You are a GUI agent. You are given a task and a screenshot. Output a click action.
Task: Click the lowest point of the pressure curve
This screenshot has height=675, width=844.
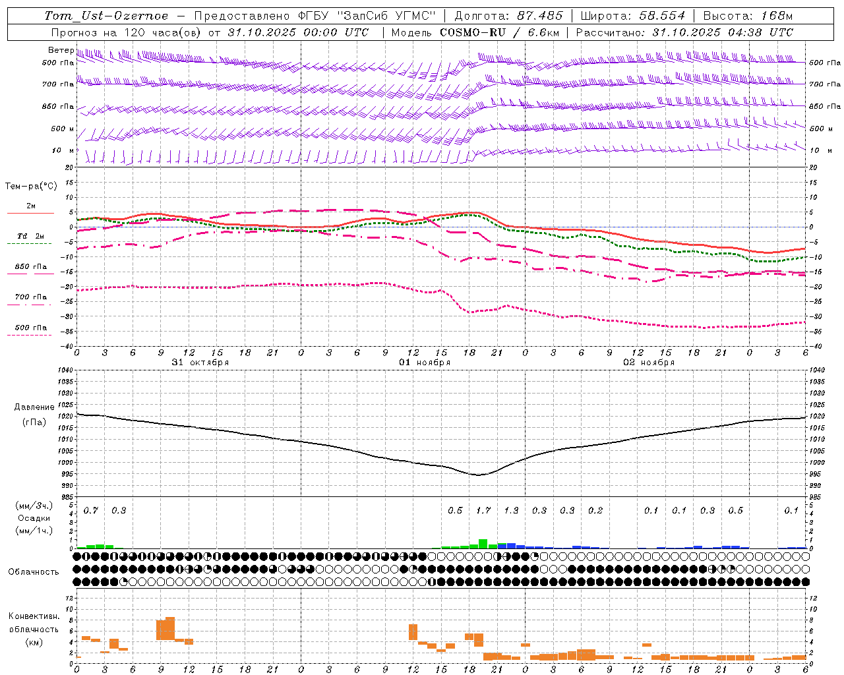point(479,475)
